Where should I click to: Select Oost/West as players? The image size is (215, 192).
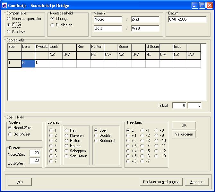11,134
